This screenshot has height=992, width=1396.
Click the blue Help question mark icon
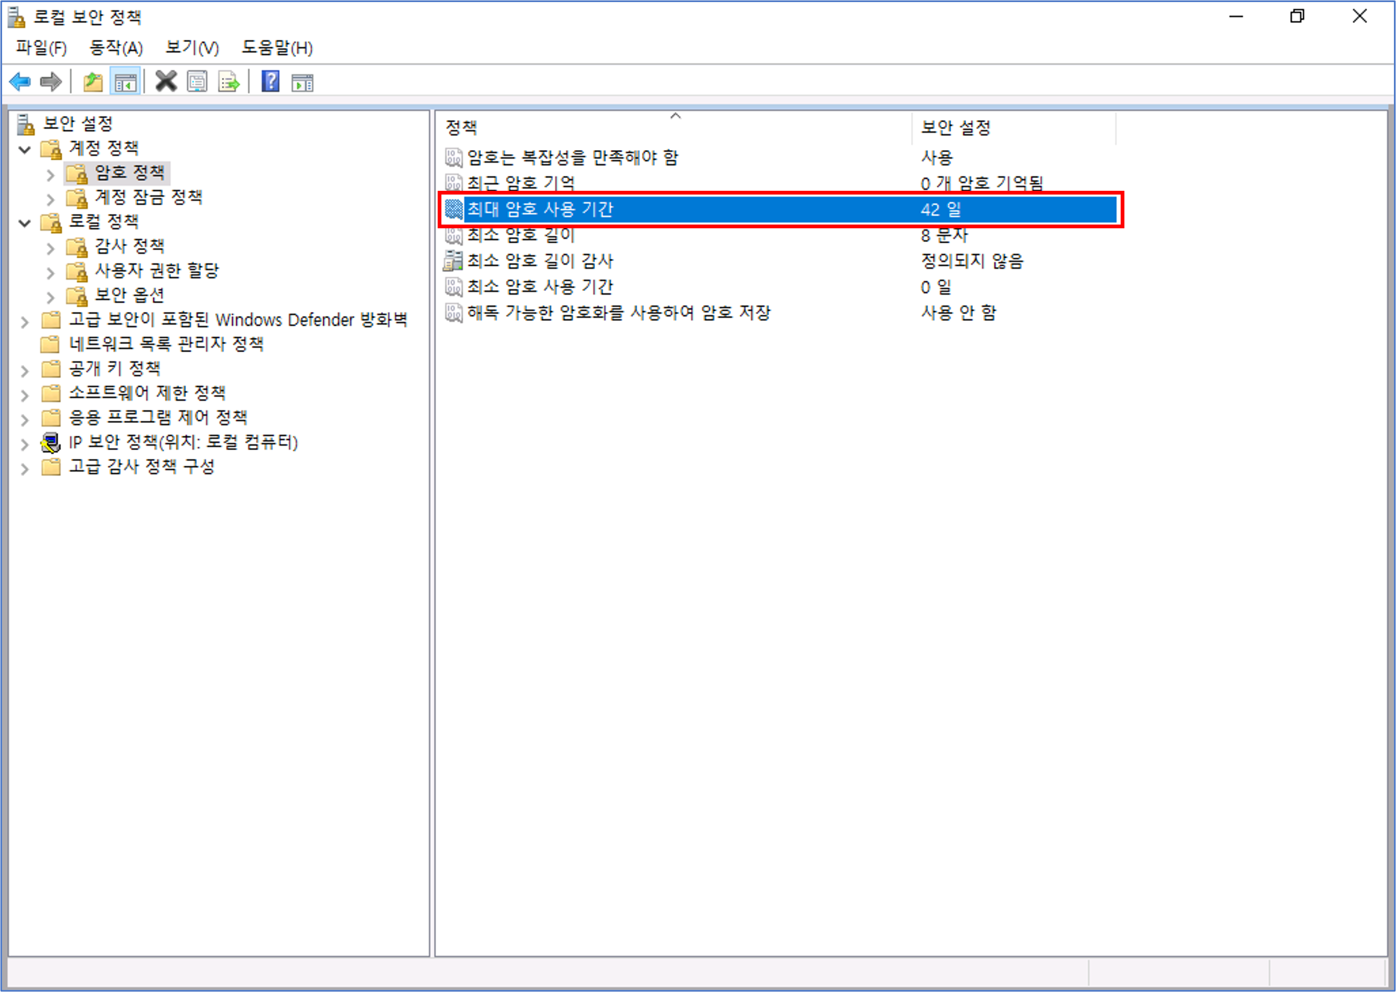pos(271,81)
